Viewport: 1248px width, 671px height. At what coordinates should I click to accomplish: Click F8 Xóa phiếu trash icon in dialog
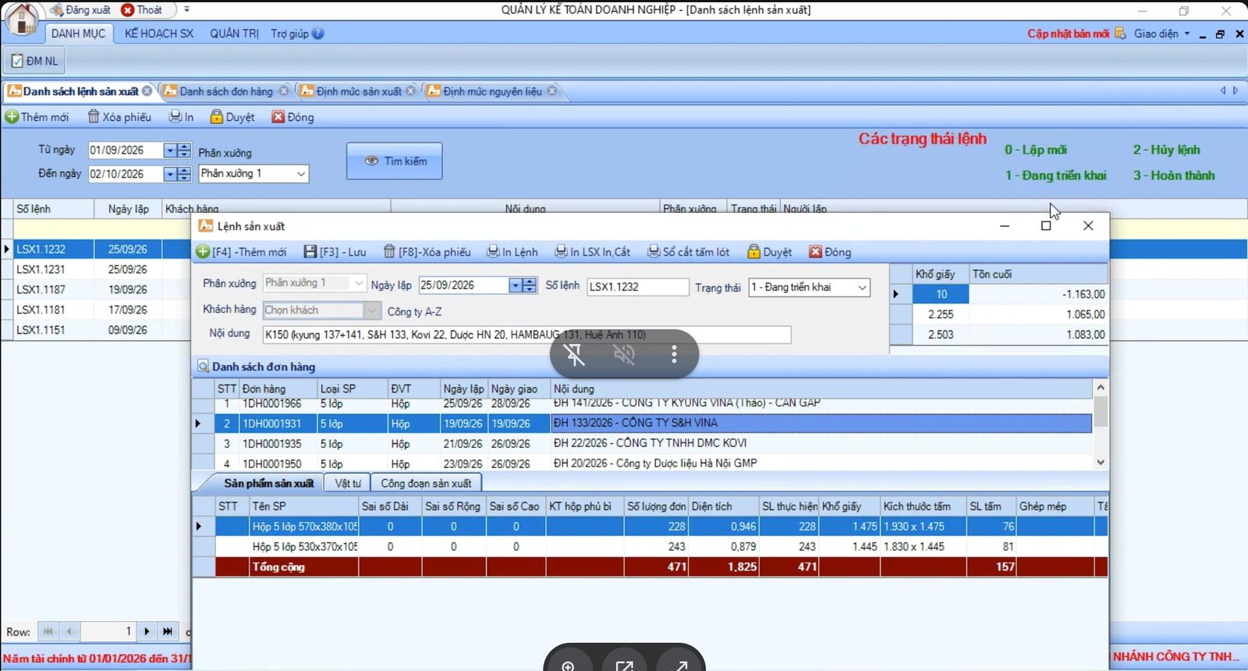coord(389,251)
